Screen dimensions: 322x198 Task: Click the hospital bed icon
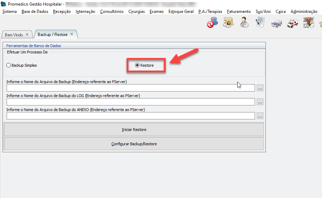tap(277, 23)
